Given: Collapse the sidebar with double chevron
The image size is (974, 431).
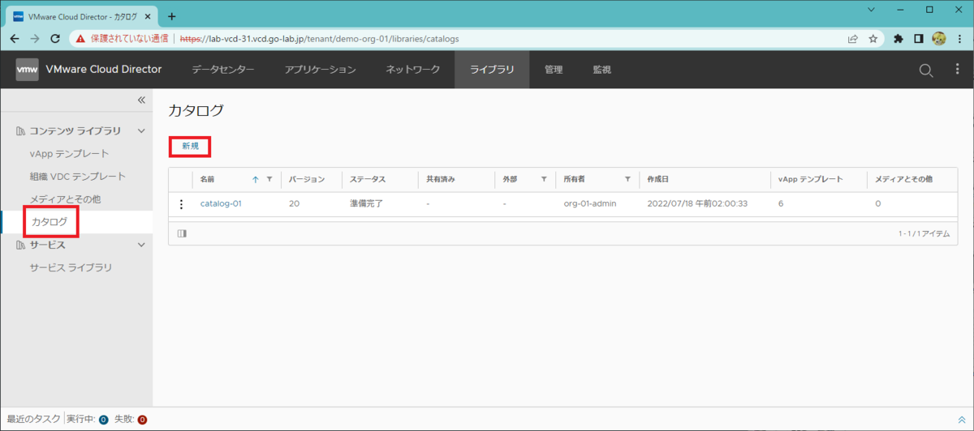Looking at the screenshot, I should (x=140, y=100).
